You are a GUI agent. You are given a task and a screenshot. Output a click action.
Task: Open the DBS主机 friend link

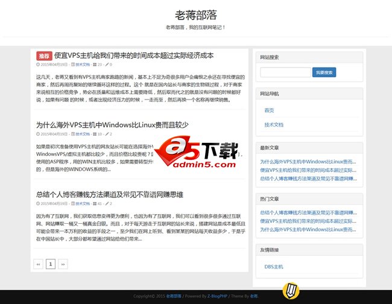(274, 267)
